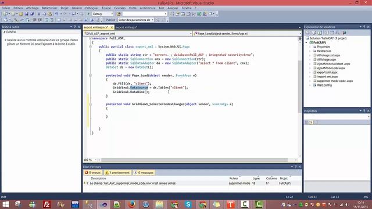
Task: Click the Show All Files icon in Solution Explorer
Action: click(314, 33)
